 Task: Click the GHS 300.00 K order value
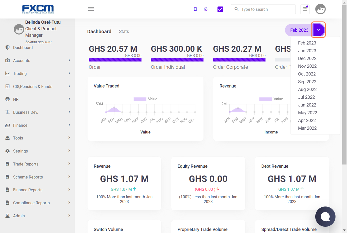pos(176,49)
